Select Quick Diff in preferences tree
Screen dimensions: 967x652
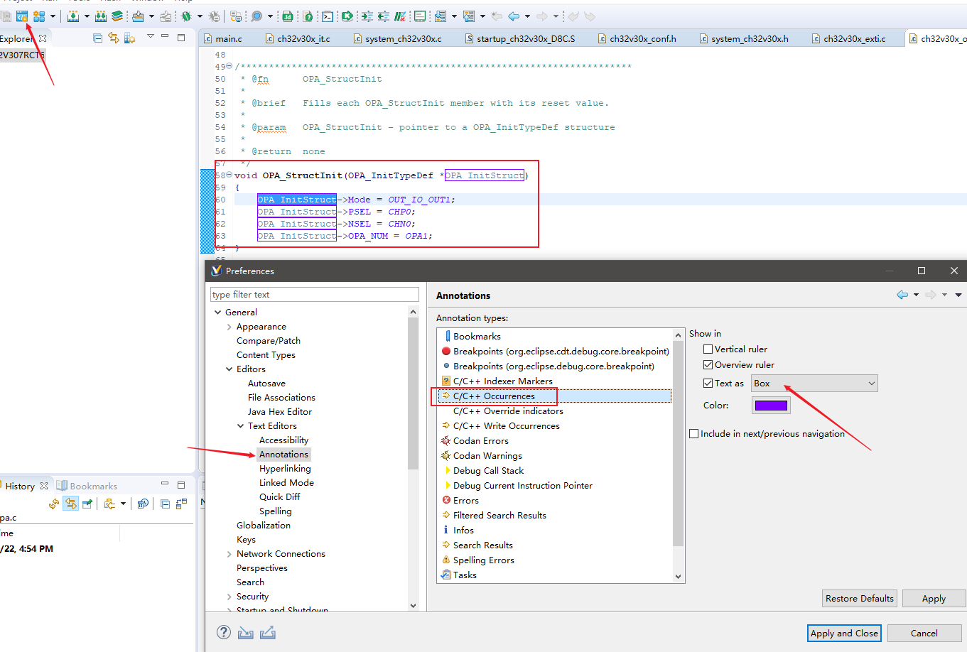tap(279, 497)
